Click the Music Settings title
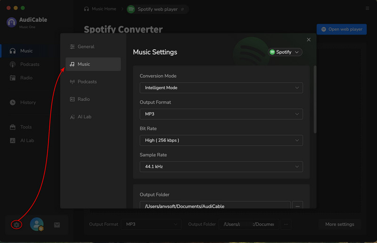Screen dimensions: 377x243 coord(155,52)
